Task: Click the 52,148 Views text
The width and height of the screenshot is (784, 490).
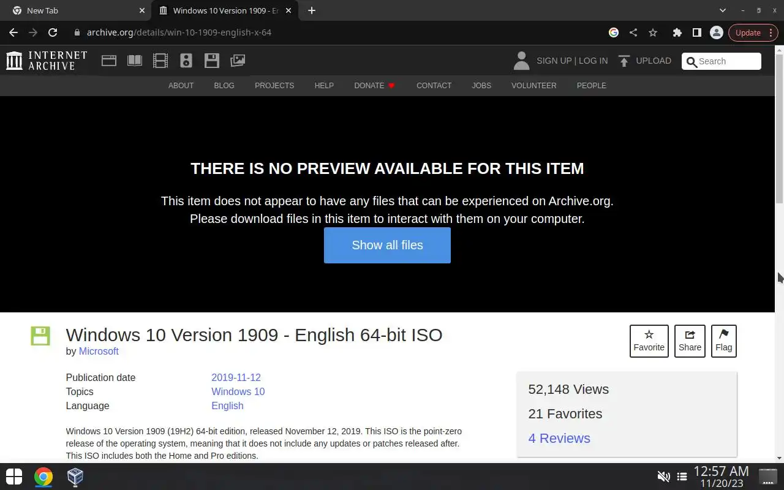Action: click(568, 390)
